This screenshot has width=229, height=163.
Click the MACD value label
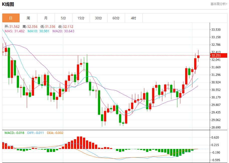[14, 133]
